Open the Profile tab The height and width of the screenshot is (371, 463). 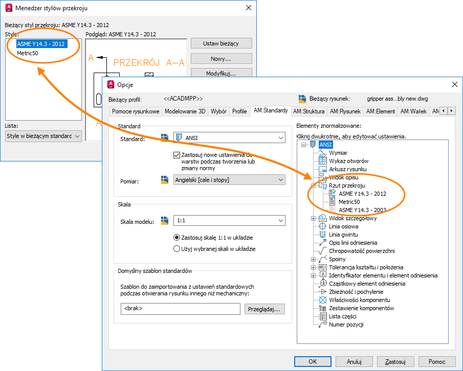(239, 111)
